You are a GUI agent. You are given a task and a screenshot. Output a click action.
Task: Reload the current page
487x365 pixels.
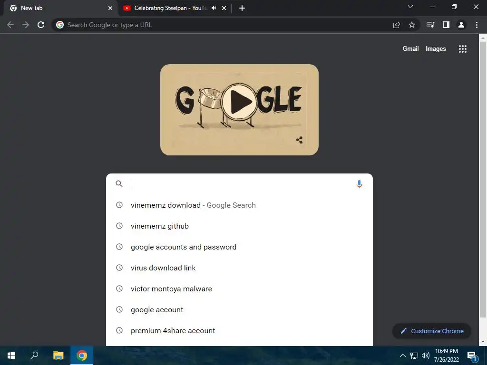(41, 25)
